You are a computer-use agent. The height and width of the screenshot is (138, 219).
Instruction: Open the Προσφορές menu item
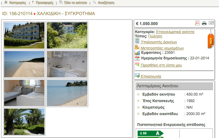pos(44,3)
